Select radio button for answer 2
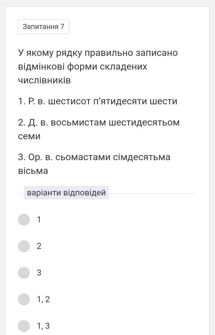 coord(24,246)
